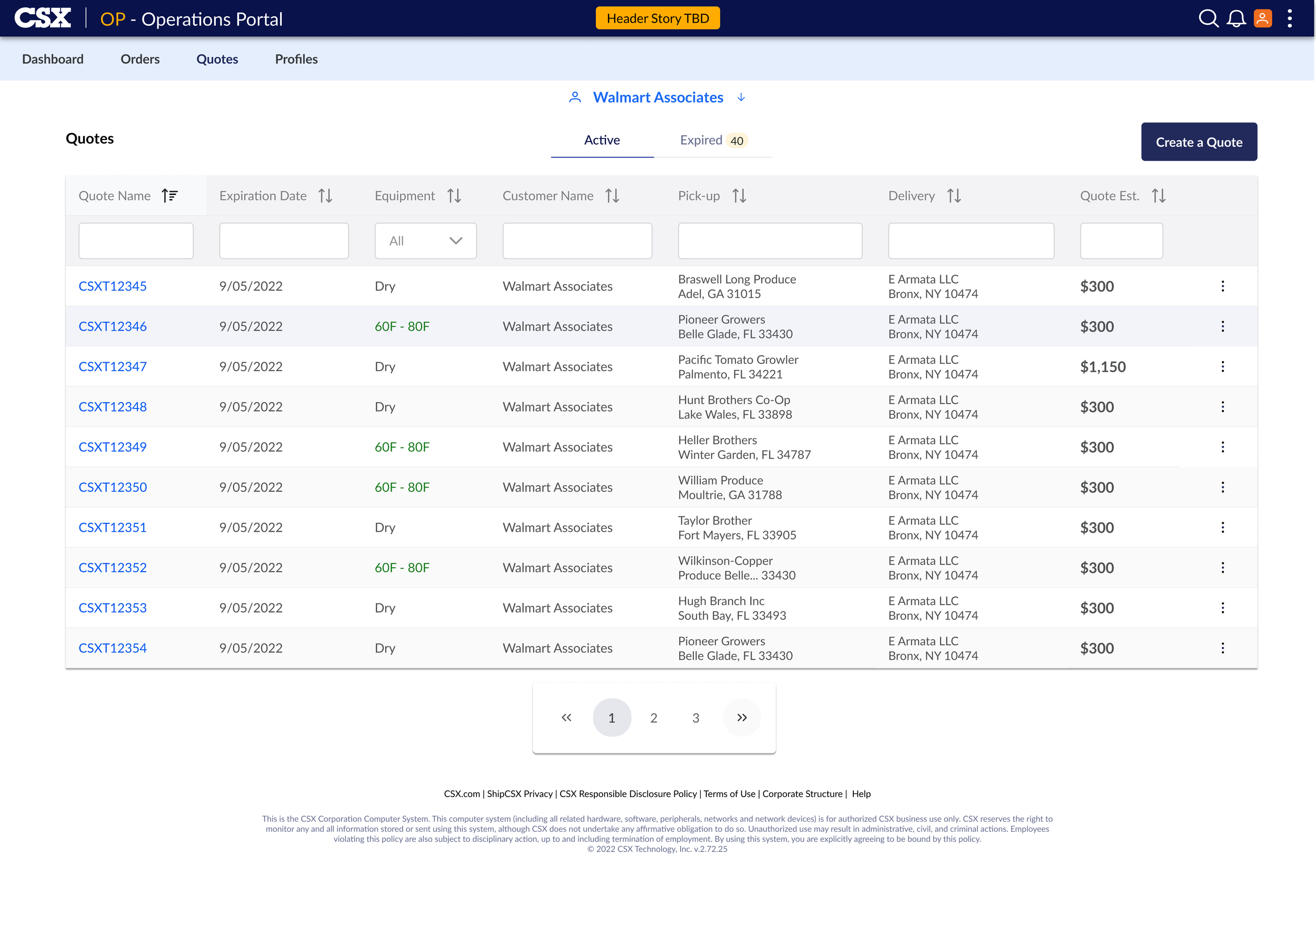
Task: Open header vertical three-dot menu
Action: [x=1290, y=18]
